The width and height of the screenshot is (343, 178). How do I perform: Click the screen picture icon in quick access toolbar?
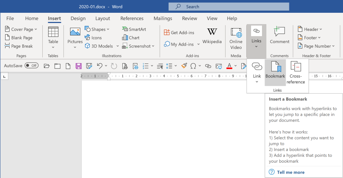pos(219,66)
